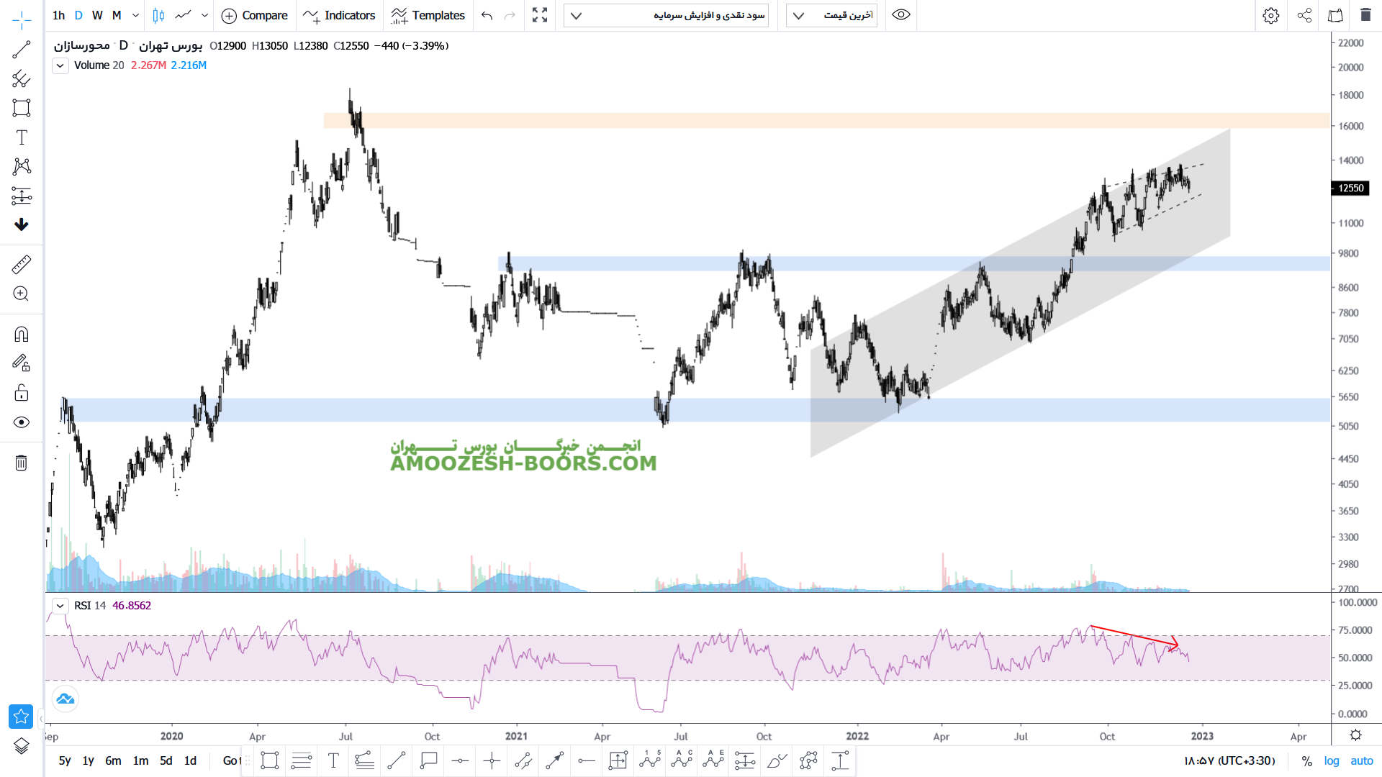1382x777 pixels.
Task: Select the text annotation tool
Action: pos(22,137)
